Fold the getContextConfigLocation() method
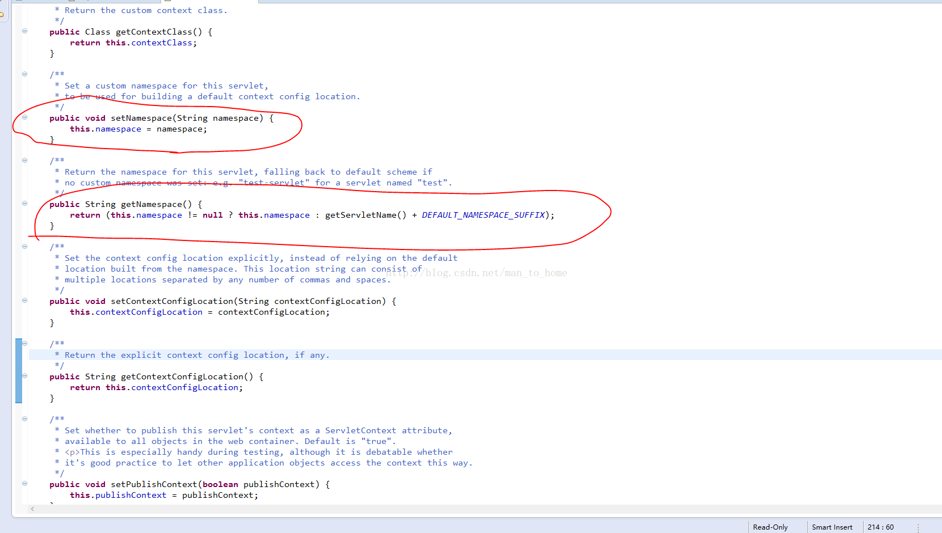This screenshot has height=533, width=942. (x=24, y=376)
